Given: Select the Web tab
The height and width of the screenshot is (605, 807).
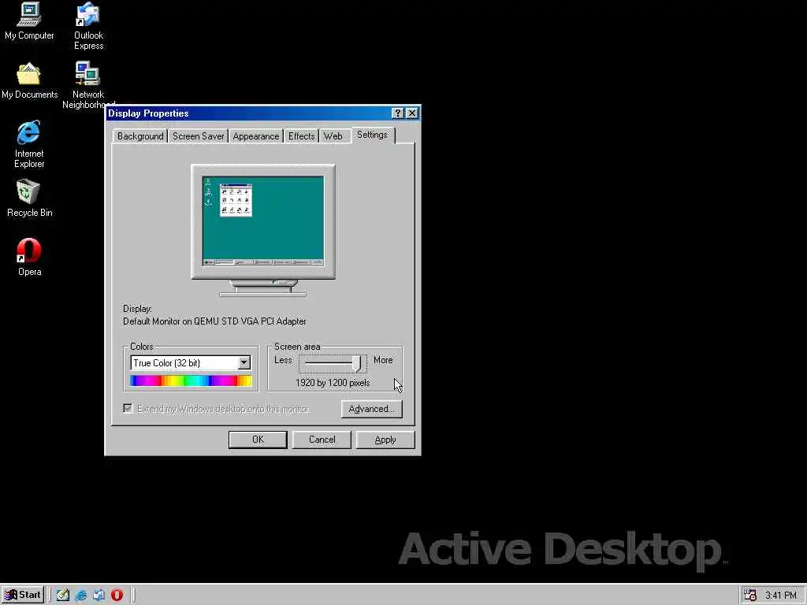Looking at the screenshot, I should pos(333,135).
